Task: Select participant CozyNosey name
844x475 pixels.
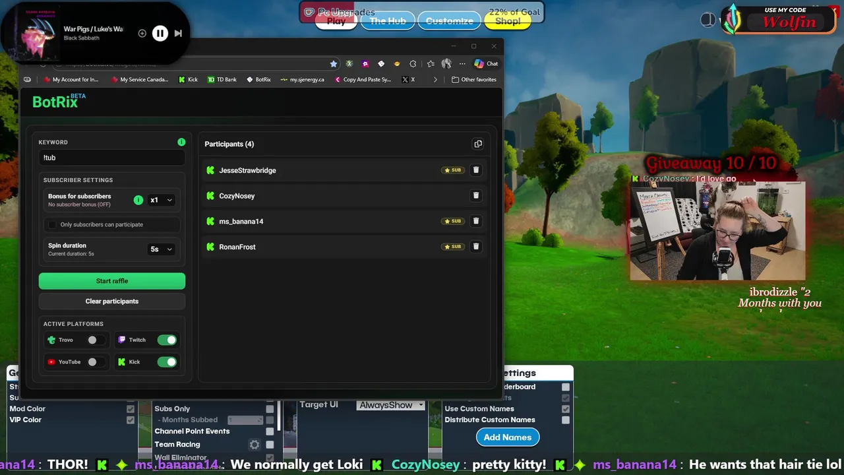Action: pyautogui.click(x=237, y=196)
